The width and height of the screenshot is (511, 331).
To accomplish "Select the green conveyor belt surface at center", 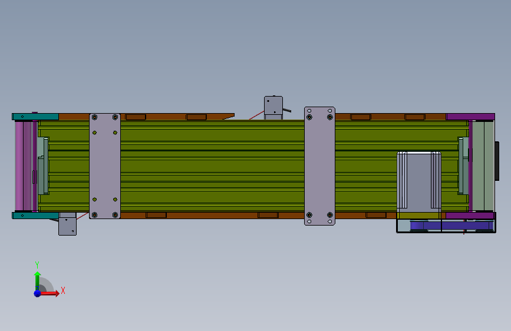I will click(212, 166).
